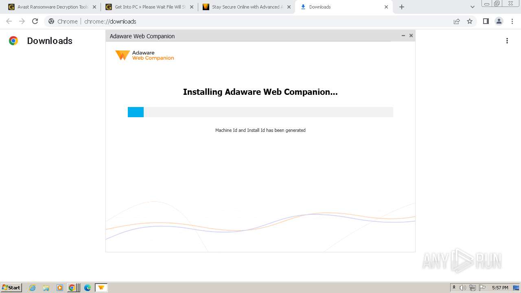Viewport: 521px width, 293px height.
Task: Share this page icon
Action: pyautogui.click(x=457, y=21)
